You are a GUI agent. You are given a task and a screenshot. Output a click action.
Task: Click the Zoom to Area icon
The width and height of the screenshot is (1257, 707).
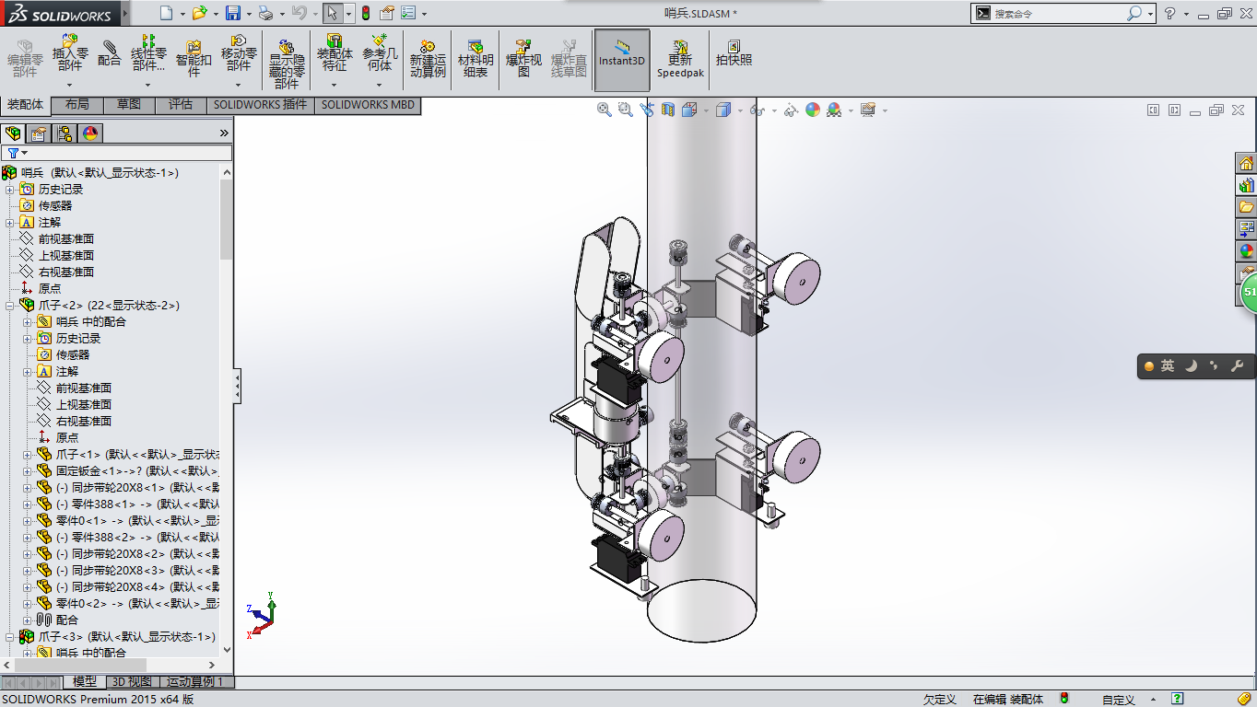(x=626, y=110)
